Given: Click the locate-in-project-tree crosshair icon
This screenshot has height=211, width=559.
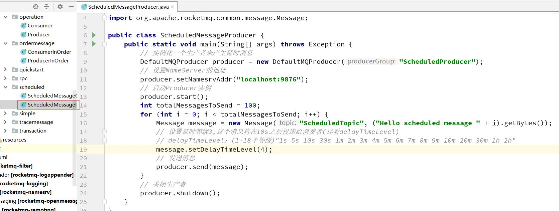Looking at the screenshot, I should pos(36,7).
